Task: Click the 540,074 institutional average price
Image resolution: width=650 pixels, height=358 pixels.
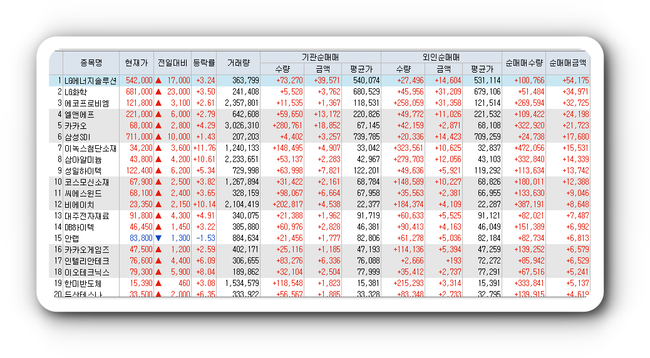Action: (x=366, y=80)
